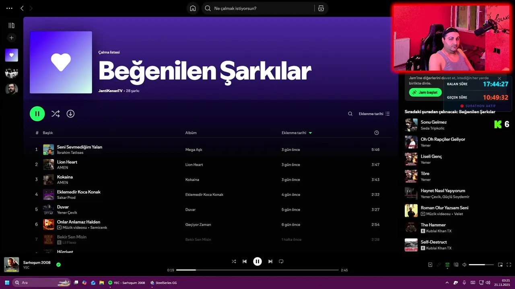Open the Spotify Home page

pos(193,8)
